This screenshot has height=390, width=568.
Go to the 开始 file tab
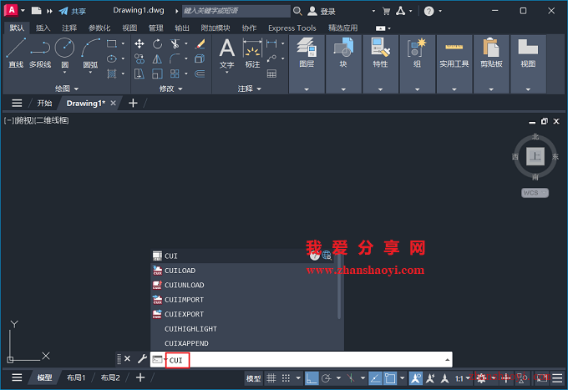tap(44, 104)
